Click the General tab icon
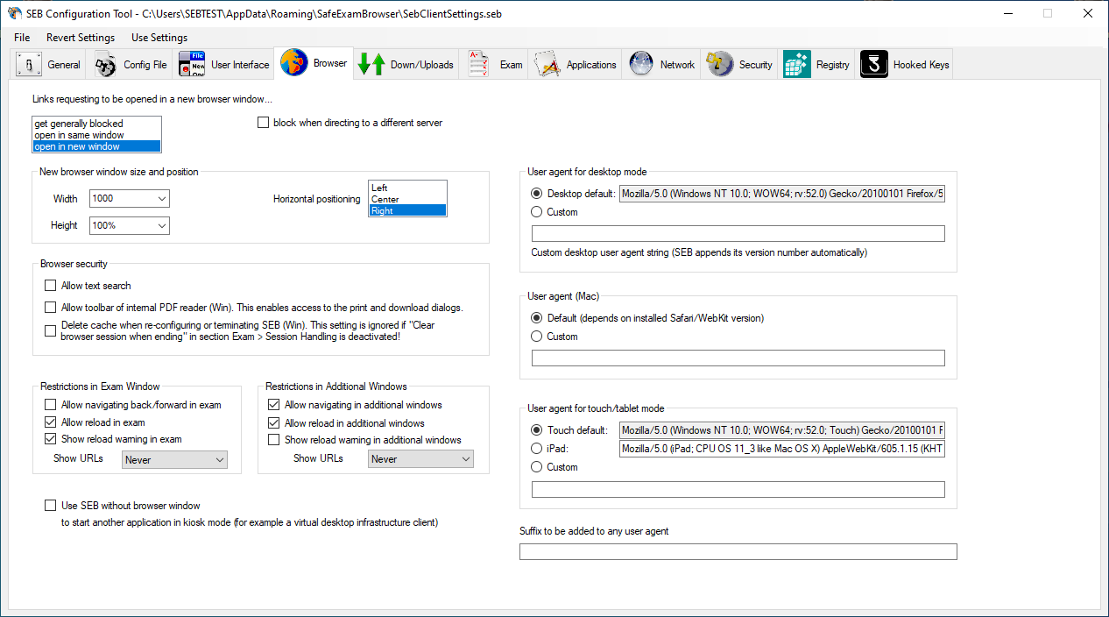The width and height of the screenshot is (1109, 617). point(30,64)
